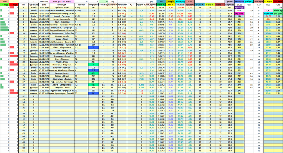
Task: Select the 'Ренн - Тулуза' match cell
Action: [x=62, y=50]
